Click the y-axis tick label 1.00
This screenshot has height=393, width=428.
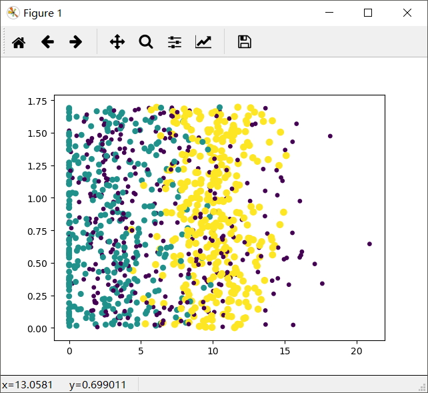37,199
